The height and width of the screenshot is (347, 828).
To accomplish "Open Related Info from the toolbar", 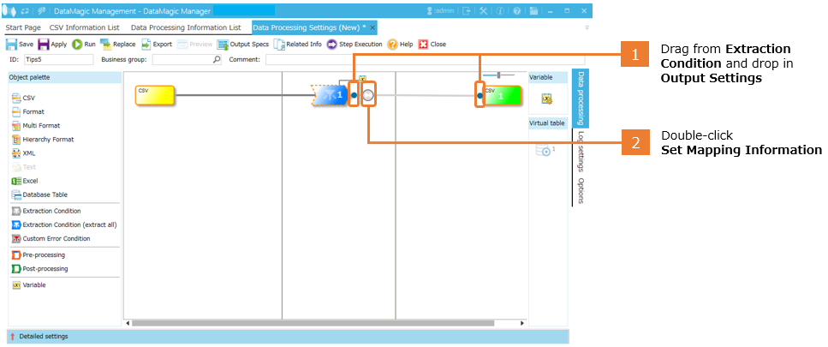I will pyautogui.click(x=297, y=44).
